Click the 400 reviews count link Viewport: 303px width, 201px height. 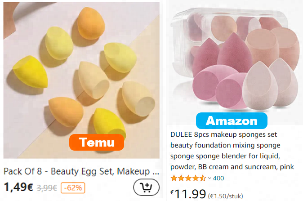click(218, 178)
